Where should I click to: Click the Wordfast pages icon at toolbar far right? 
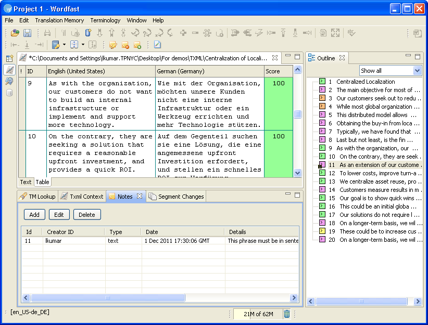[x=417, y=33]
